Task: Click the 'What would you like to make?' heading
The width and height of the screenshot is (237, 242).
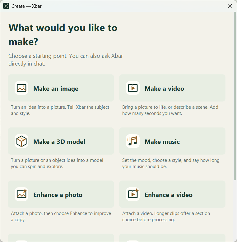Action: click(x=63, y=34)
